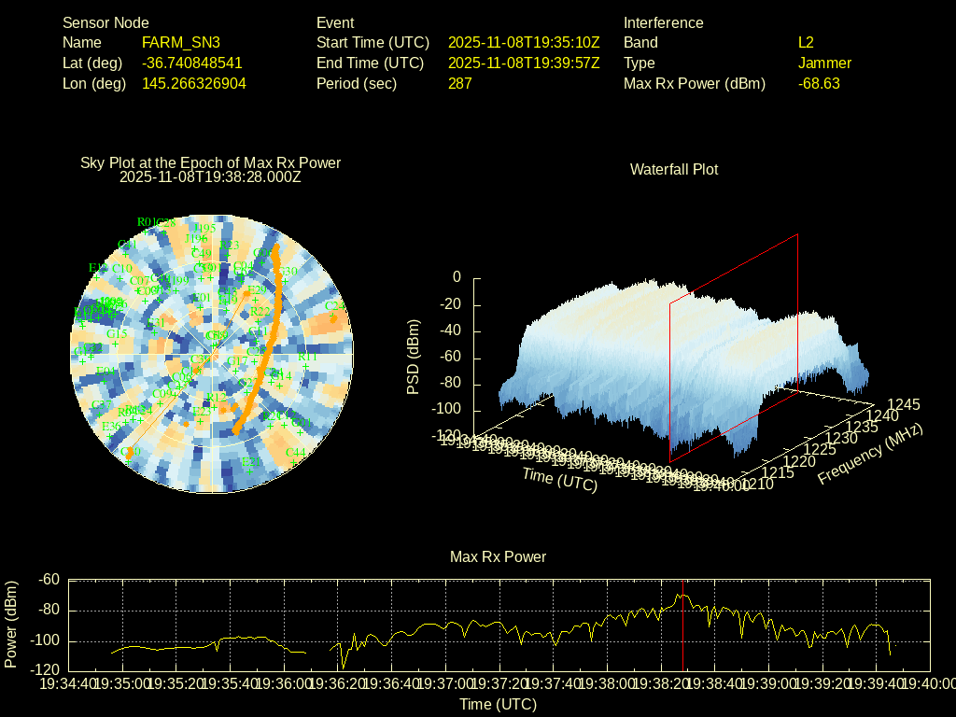Image resolution: width=956 pixels, height=717 pixels.
Task: Click the E36 satellite marker
Action: [111, 433]
